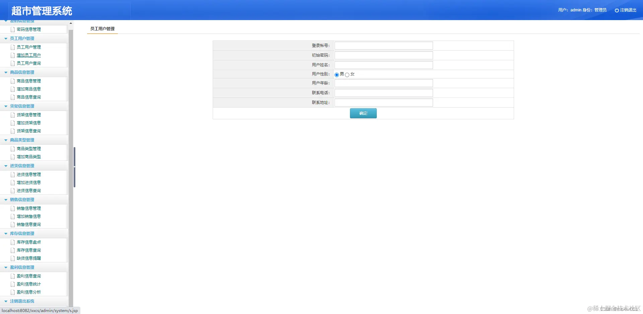Focus the 登录帐号 input field
The width and height of the screenshot is (643, 314).
(x=384, y=46)
